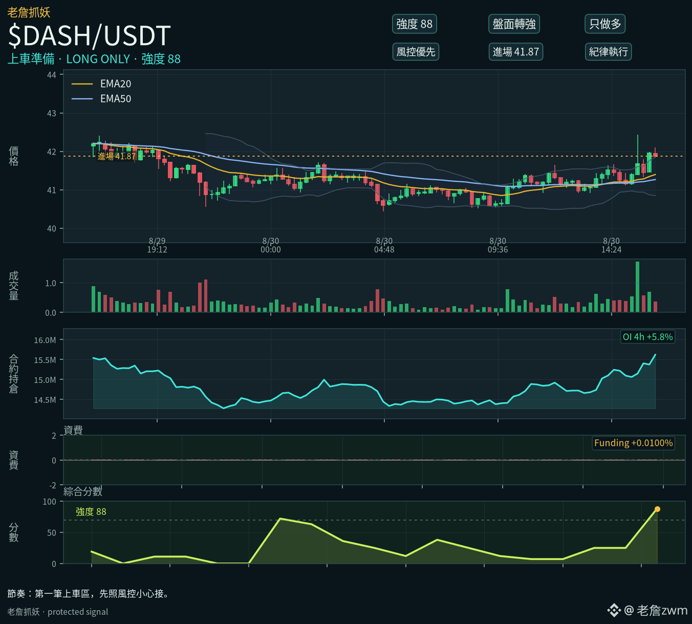
Task: Click the 8/30 14:24 time label
Action: pyautogui.click(x=612, y=245)
